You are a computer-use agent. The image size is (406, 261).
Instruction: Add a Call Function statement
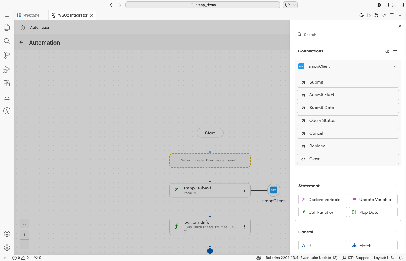tap(322, 212)
